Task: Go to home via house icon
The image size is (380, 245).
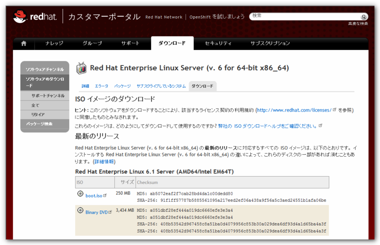Action: [x=24, y=43]
